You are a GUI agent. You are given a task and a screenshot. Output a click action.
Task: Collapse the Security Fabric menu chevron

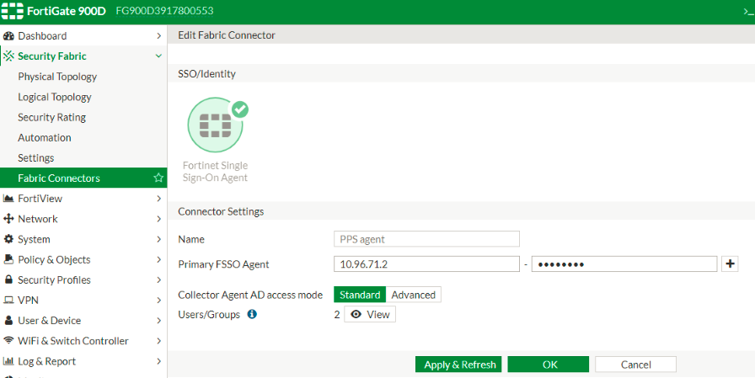click(x=158, y=56)
